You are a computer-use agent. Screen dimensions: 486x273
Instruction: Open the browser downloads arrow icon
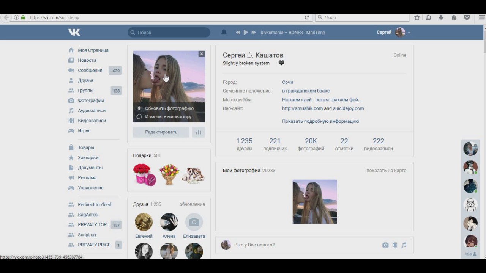(441, 17)
